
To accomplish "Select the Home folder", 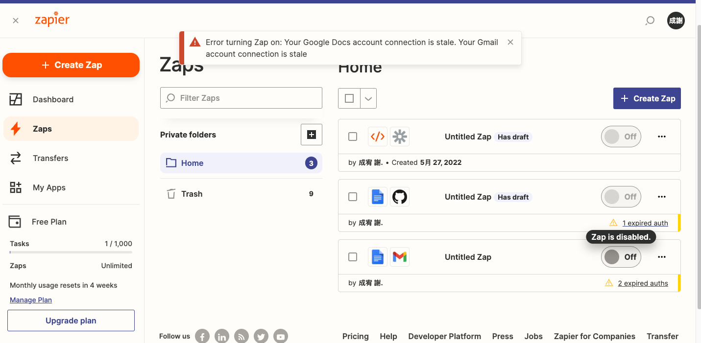I will pyautogui.click(x=241, y=163).
